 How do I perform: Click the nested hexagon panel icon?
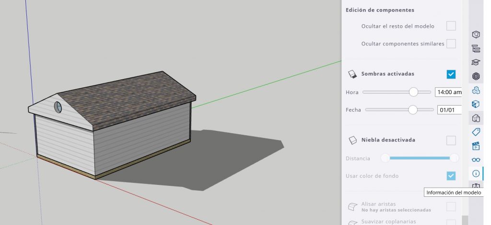point(476,76)
